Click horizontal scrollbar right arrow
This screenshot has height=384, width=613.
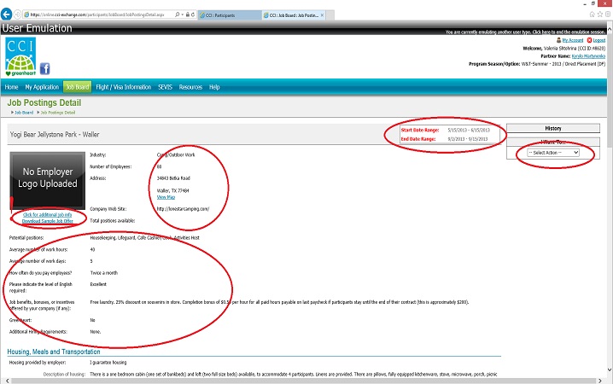click(x=600, y=381)
